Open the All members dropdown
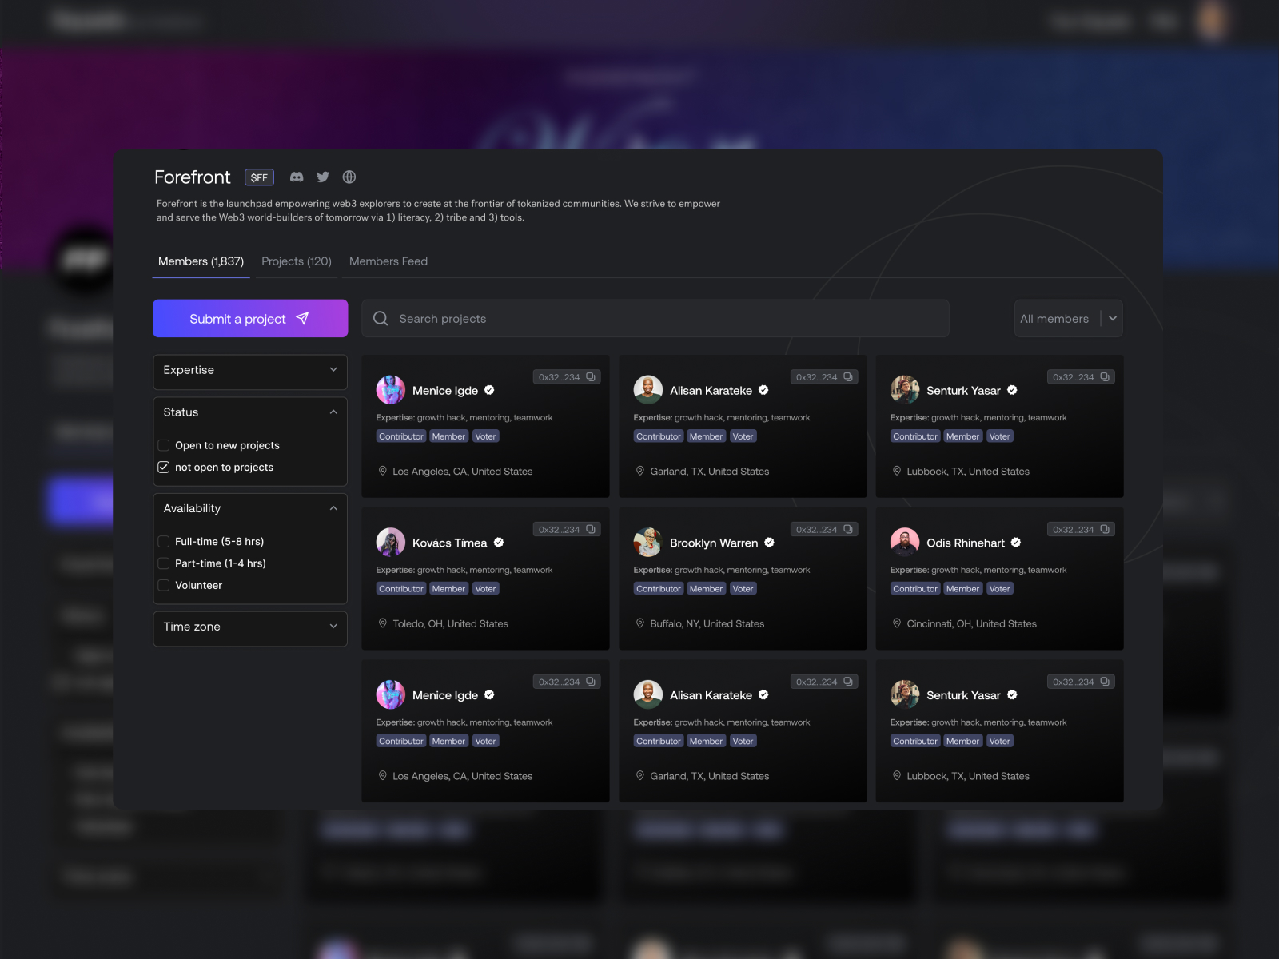The width and height of the screenshot is (1279, 959). point(1069,319)
